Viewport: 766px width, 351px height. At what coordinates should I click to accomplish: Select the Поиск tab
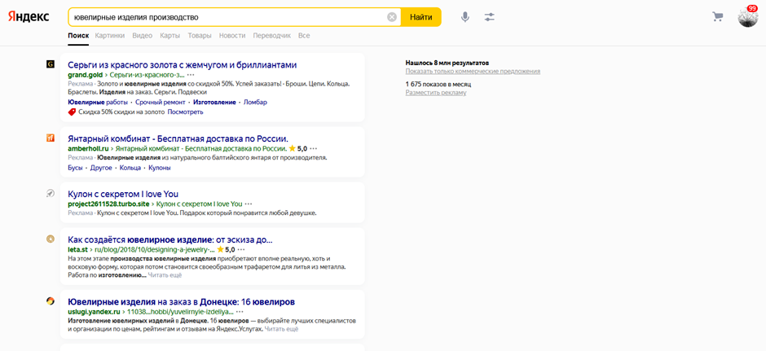click(x=78, y=36)
